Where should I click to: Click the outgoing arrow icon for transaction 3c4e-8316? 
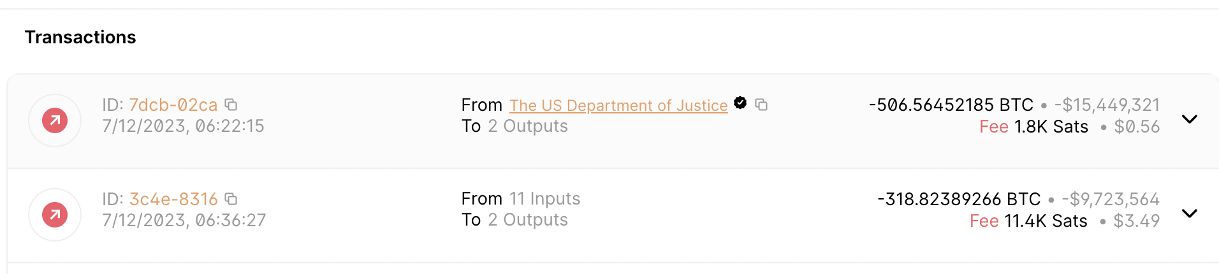pyautogui.click(x=55, y=215)
